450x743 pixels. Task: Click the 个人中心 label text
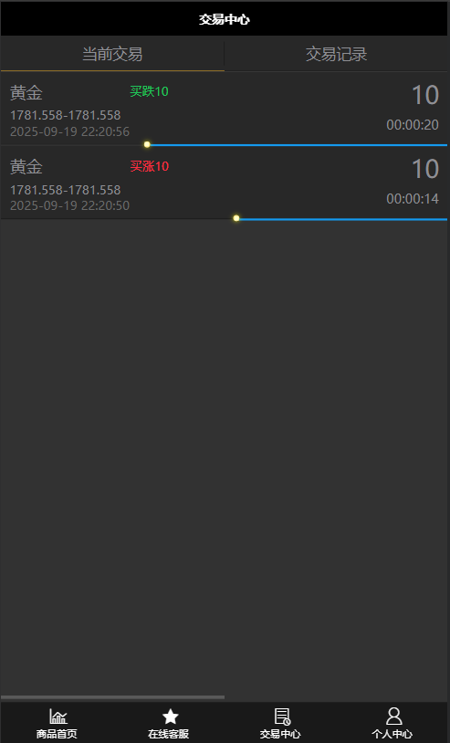click(x=392, y=734)
